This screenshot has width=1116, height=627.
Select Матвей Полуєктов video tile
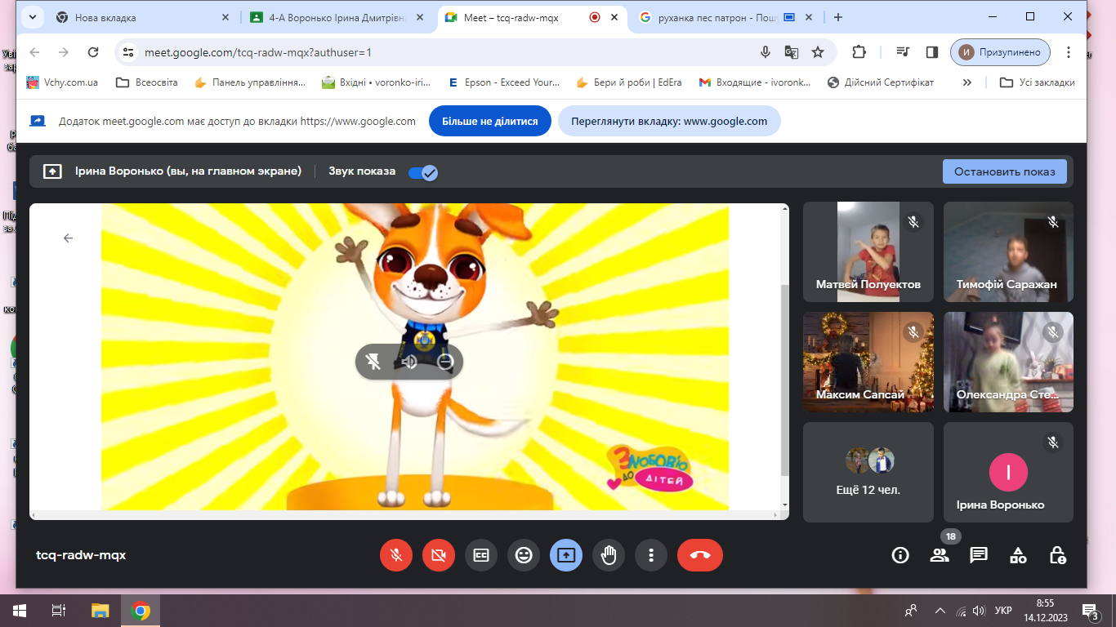[x=868, y=252]
